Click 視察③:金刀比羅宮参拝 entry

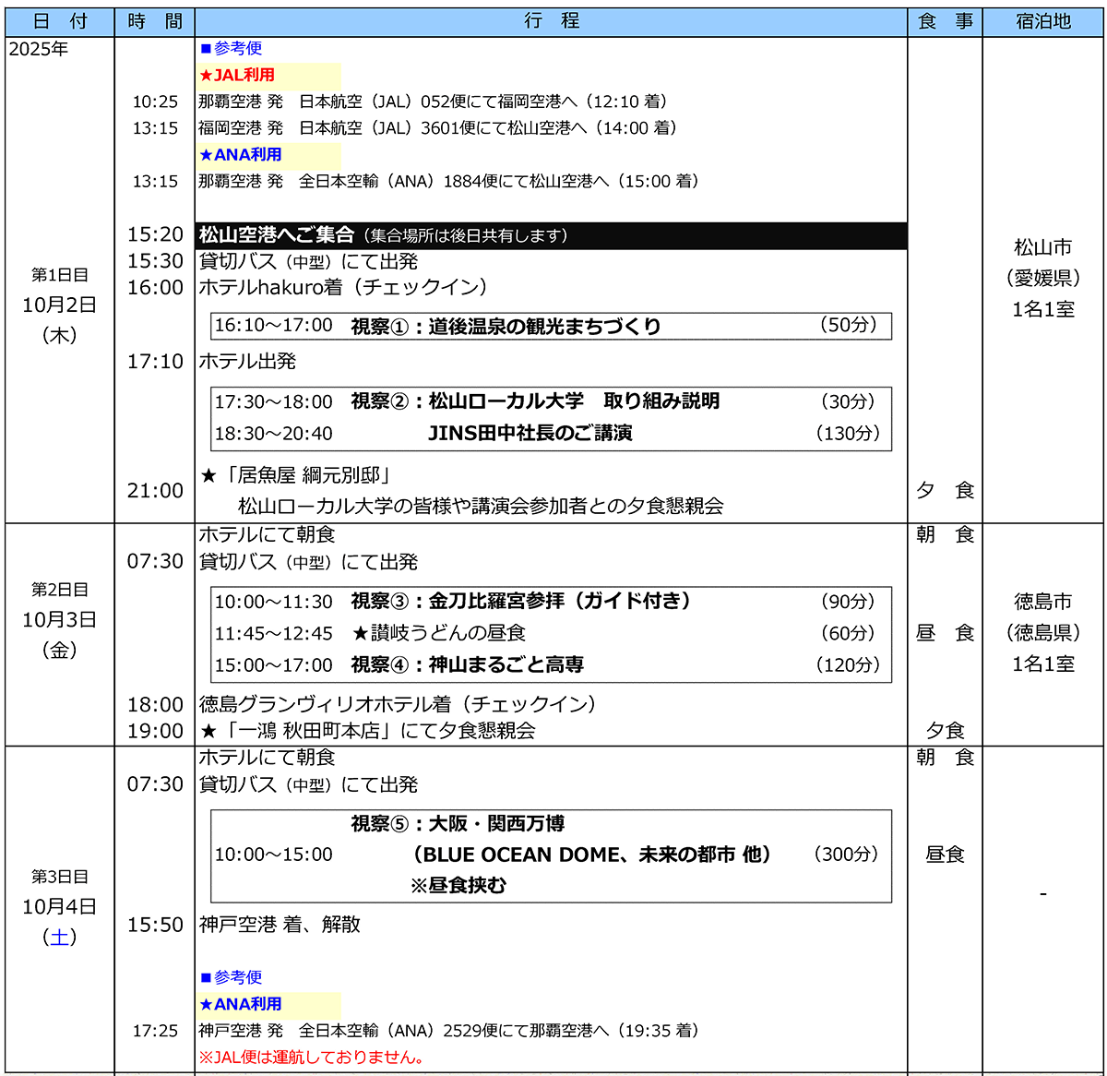point(521,602)
